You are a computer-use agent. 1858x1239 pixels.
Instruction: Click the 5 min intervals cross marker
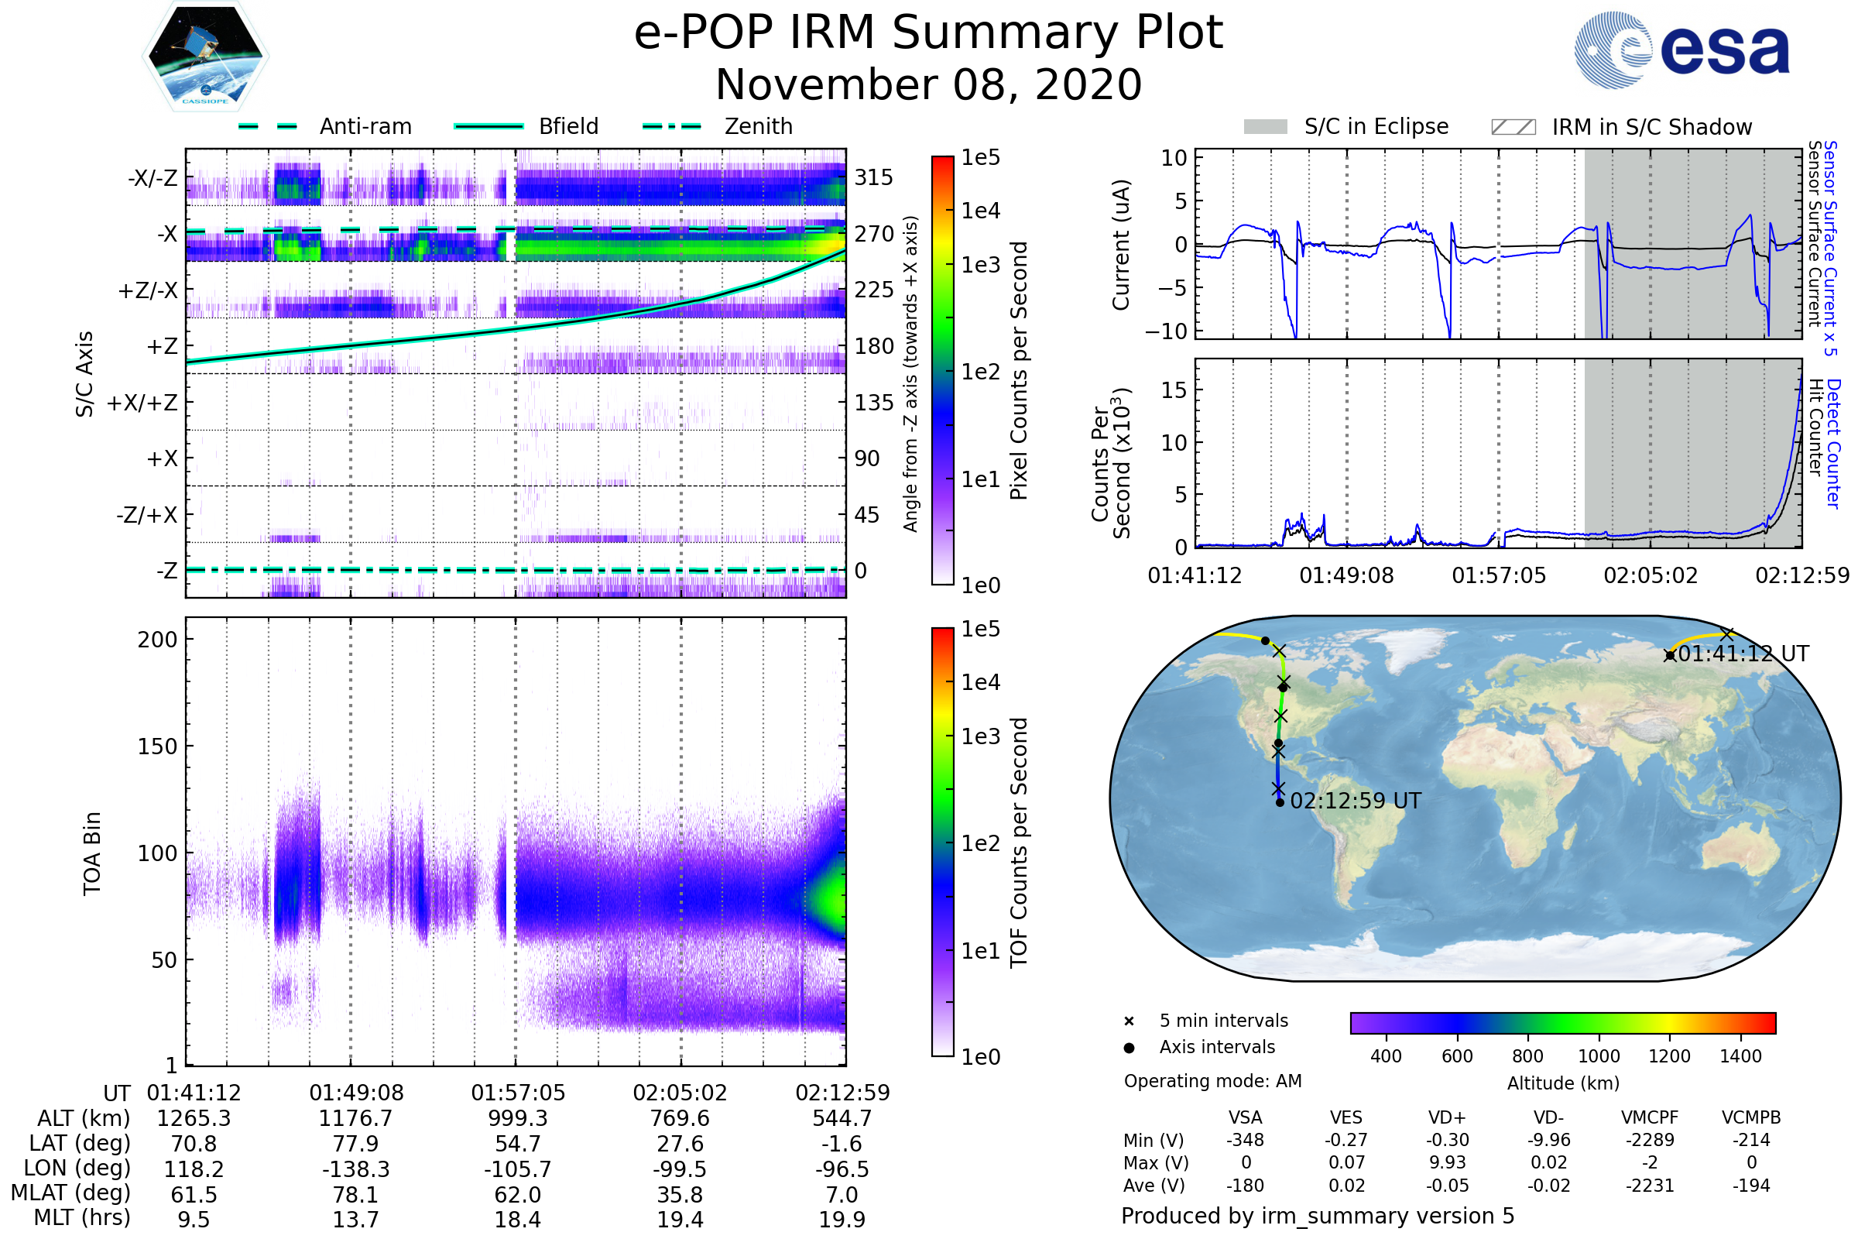pyautogui.click(x=1129, y=1021)
